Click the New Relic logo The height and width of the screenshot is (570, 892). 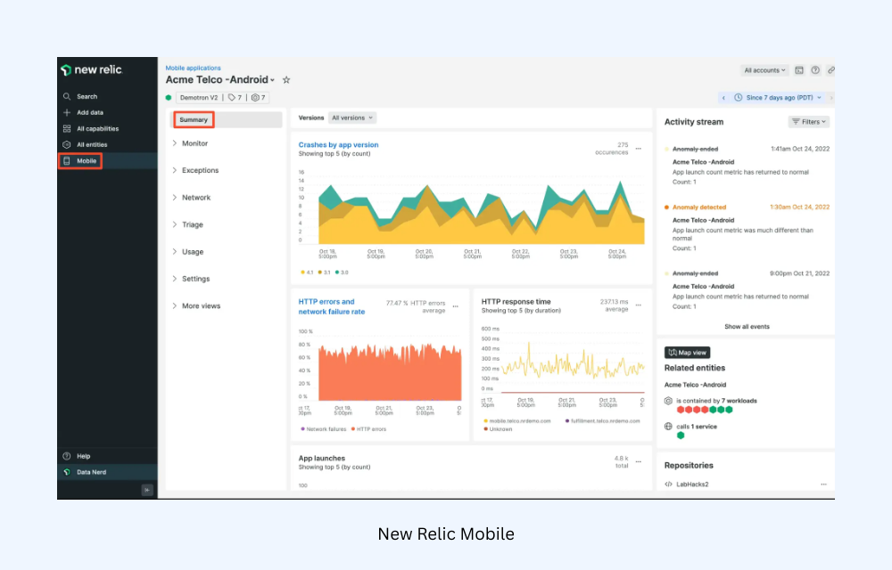point(91,69)
